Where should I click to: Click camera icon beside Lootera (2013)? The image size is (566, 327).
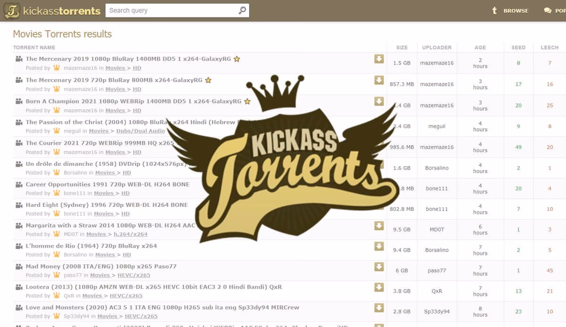19,287
